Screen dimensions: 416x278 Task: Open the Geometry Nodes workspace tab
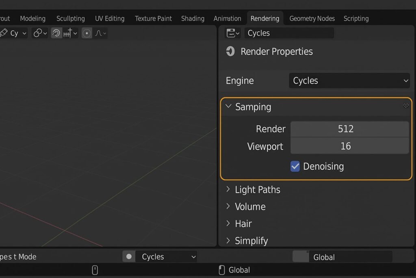coord(312,18)
